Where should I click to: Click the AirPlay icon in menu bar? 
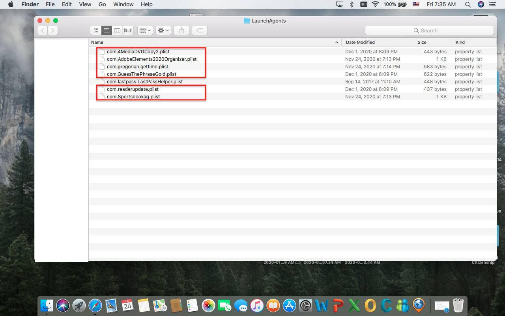(x=339, y=4)
